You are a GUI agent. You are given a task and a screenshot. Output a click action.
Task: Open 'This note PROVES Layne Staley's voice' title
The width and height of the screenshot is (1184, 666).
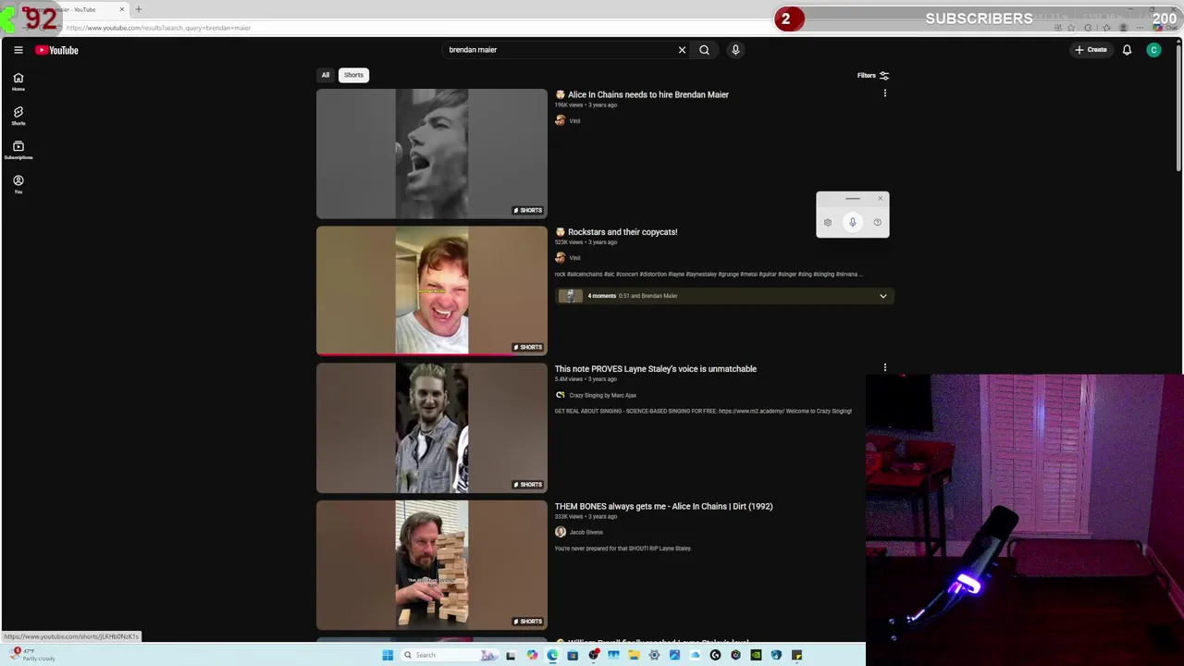[x=656, y=369]
